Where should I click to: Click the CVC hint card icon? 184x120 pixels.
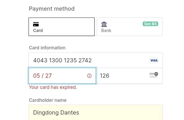[154, 75]
